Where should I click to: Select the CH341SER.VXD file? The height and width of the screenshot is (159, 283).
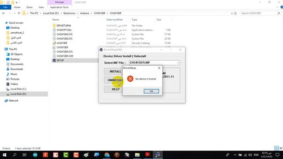click(x=65, y=56)
